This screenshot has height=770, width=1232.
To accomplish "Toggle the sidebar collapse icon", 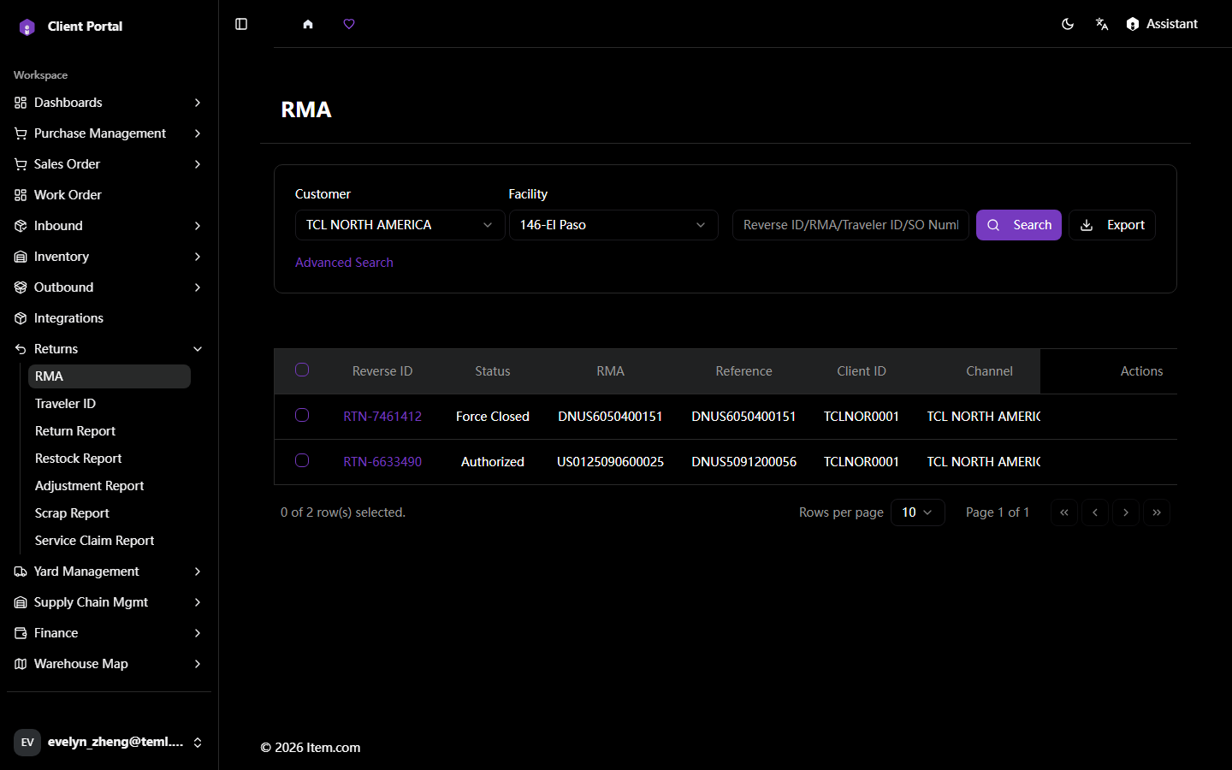I will coord(241,24).
